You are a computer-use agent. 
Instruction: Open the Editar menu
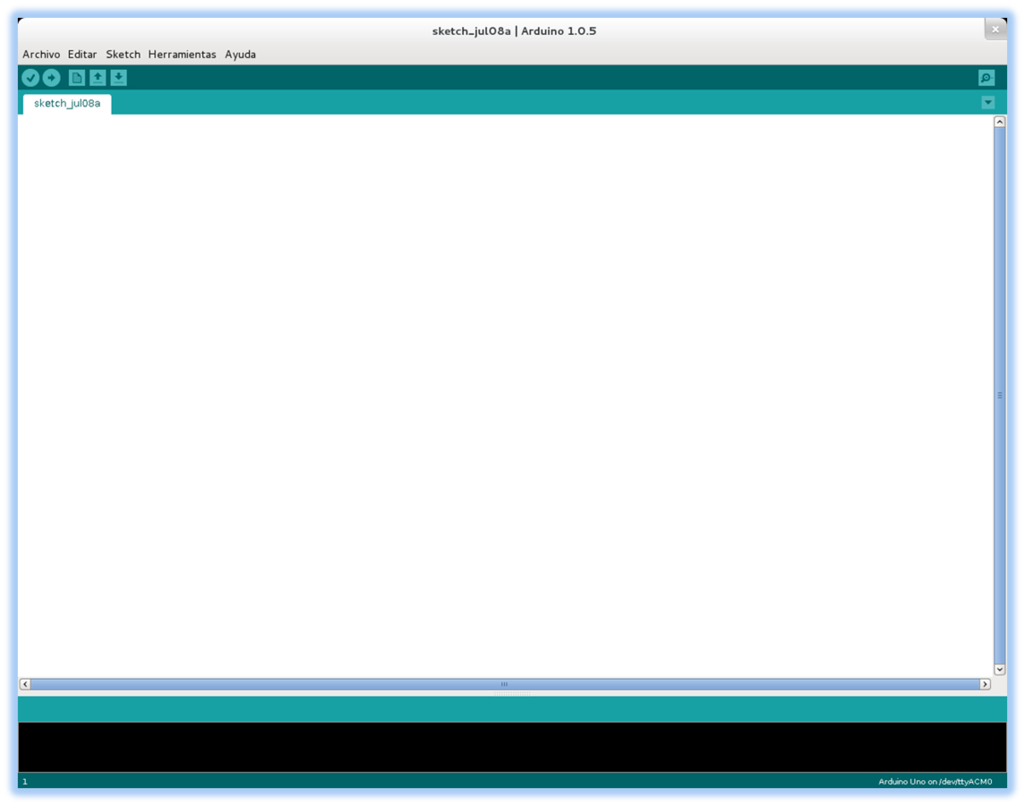tap(82, 55)
